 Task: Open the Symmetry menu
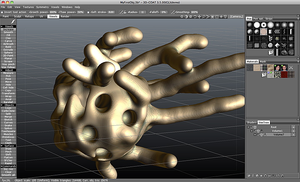(x=42, y=7)
